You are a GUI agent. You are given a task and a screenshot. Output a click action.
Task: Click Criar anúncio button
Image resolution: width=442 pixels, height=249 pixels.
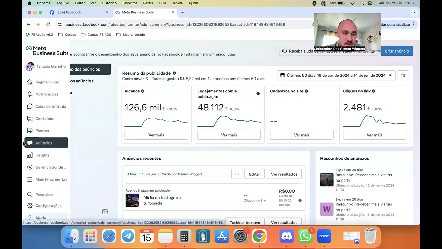(397, 51)
